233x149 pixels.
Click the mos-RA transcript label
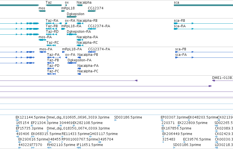45,37
